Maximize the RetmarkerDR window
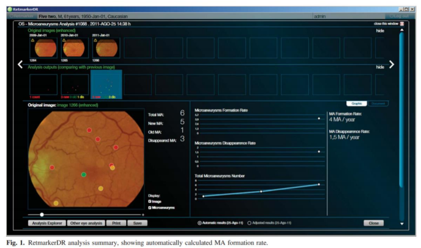421x248 pixels. click(406, 9)
